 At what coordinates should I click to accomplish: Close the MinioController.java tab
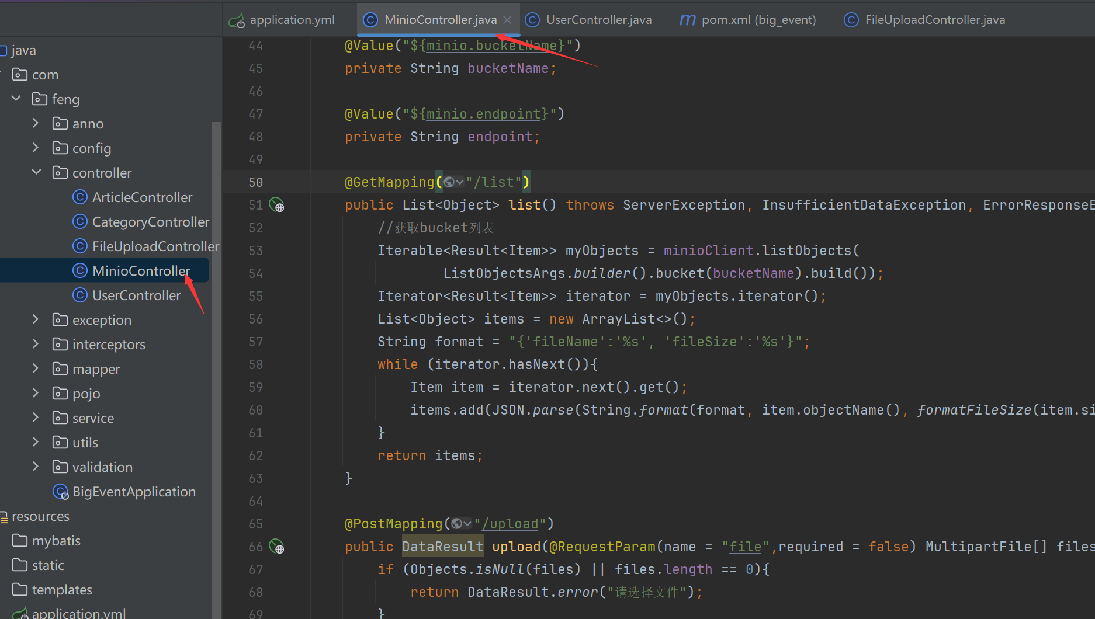[507, 20]
